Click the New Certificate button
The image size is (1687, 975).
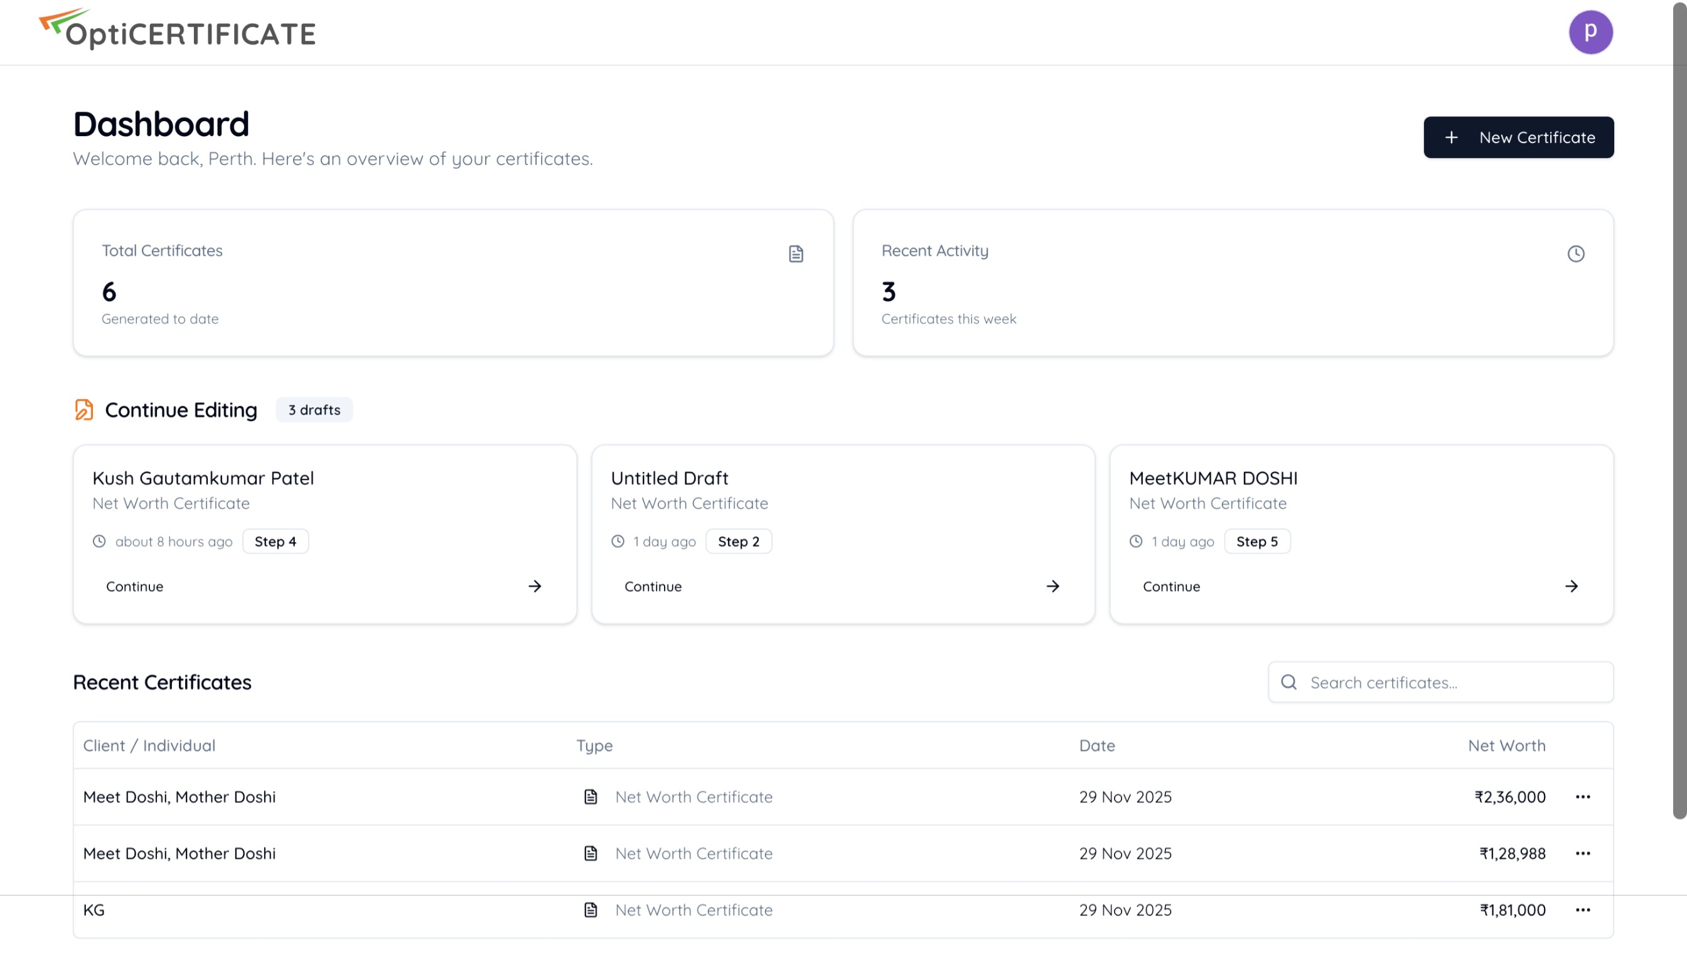(1518, 137)
